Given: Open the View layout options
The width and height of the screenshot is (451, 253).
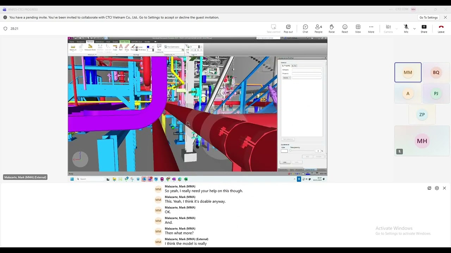Looking at the screenshot, I should pyautogui.click(x=358, y=29).
